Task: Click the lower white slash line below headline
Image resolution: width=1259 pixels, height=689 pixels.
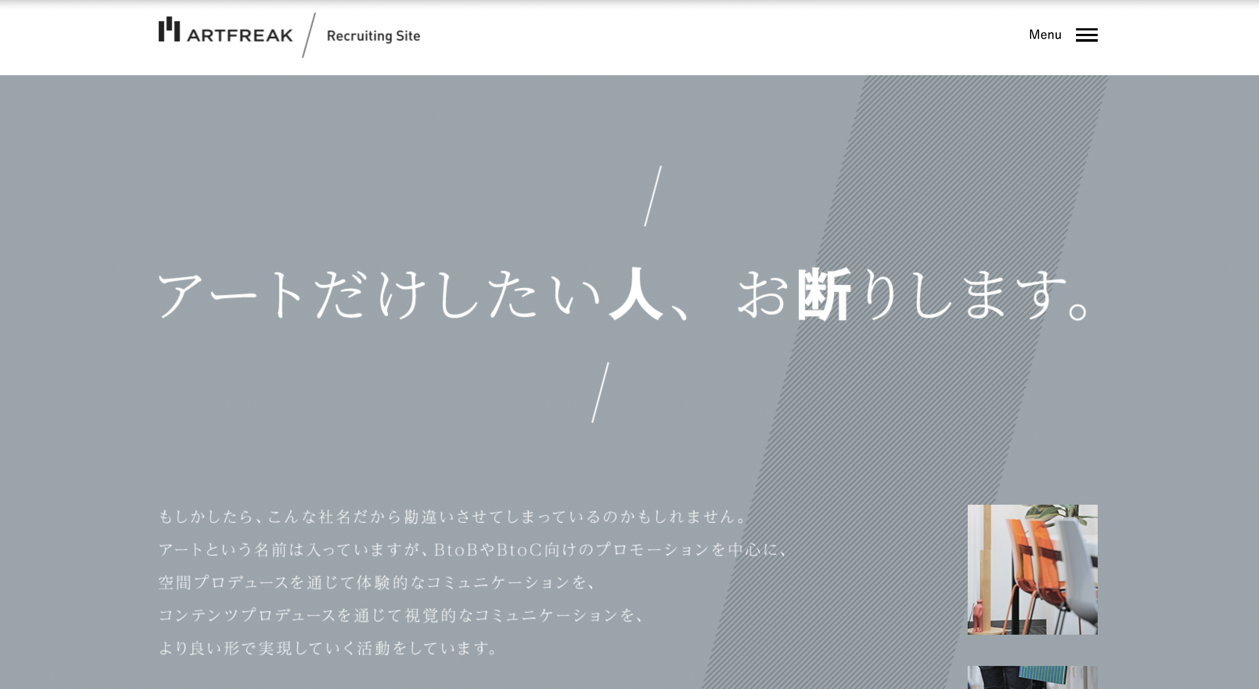Action: tap(600, 393)
